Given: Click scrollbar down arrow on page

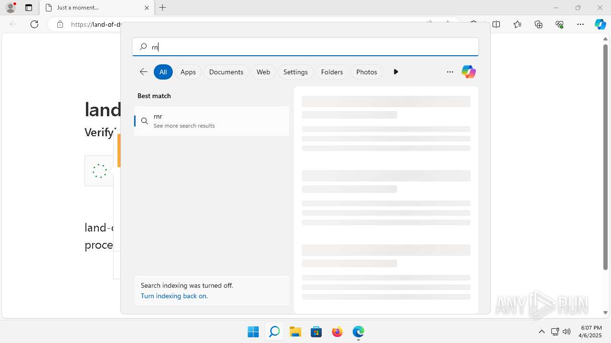Looking at the screenshot, I should 605,313.
